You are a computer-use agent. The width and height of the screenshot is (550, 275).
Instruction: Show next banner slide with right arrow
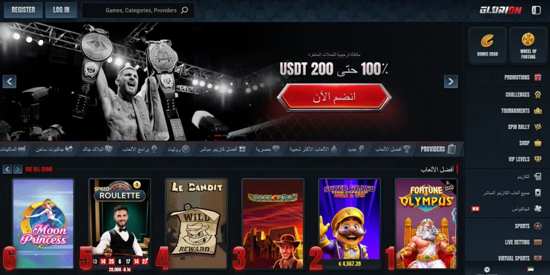(451, 82)
